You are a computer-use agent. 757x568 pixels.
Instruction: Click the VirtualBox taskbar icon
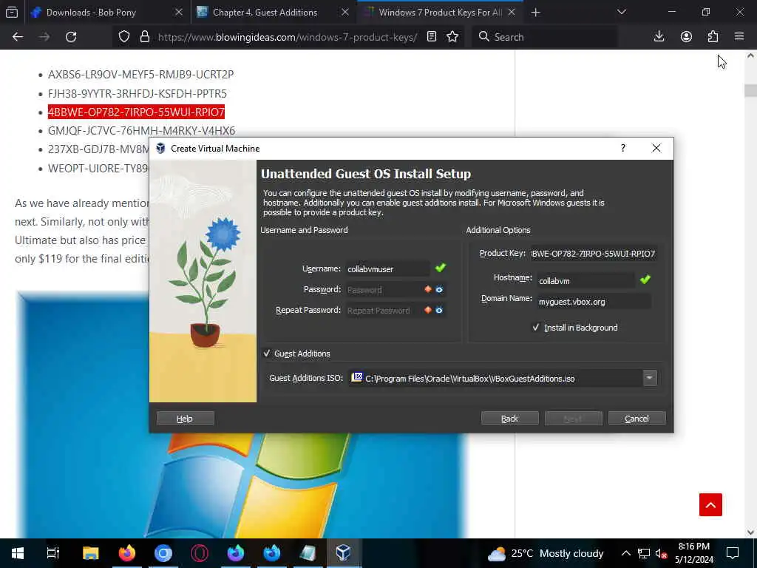pyautogui.click(x=343, y=553)
